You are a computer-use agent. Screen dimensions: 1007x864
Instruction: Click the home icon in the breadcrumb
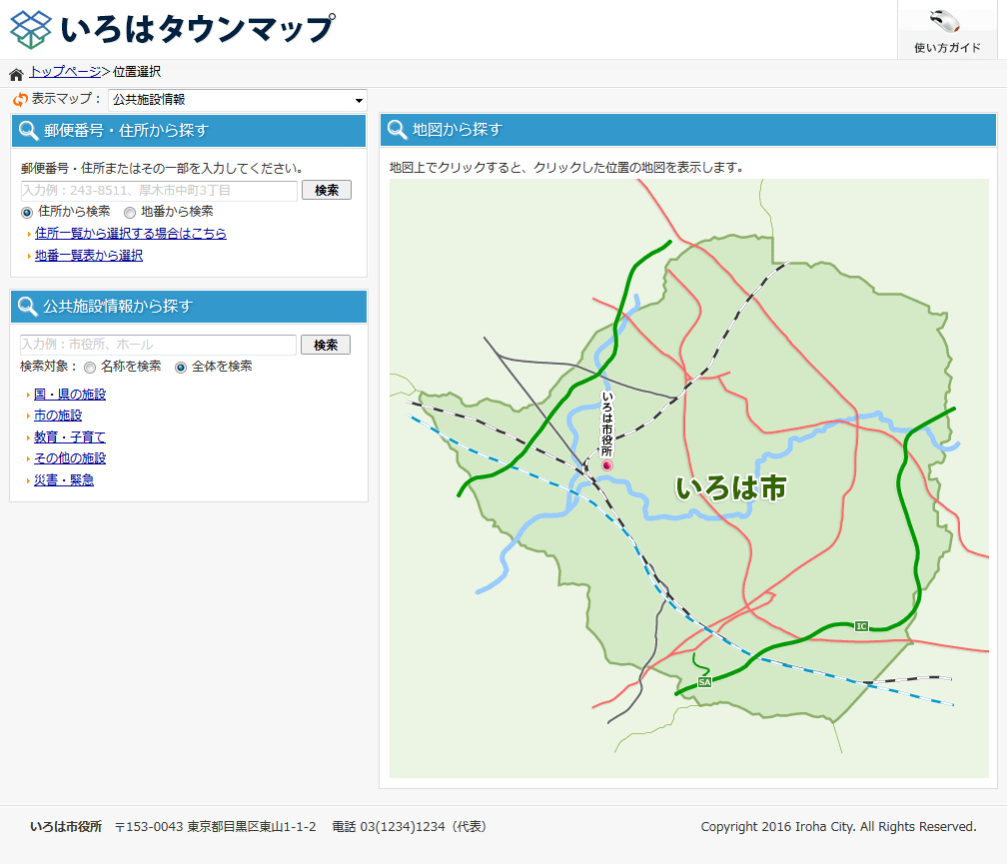(x=16, y=74)
